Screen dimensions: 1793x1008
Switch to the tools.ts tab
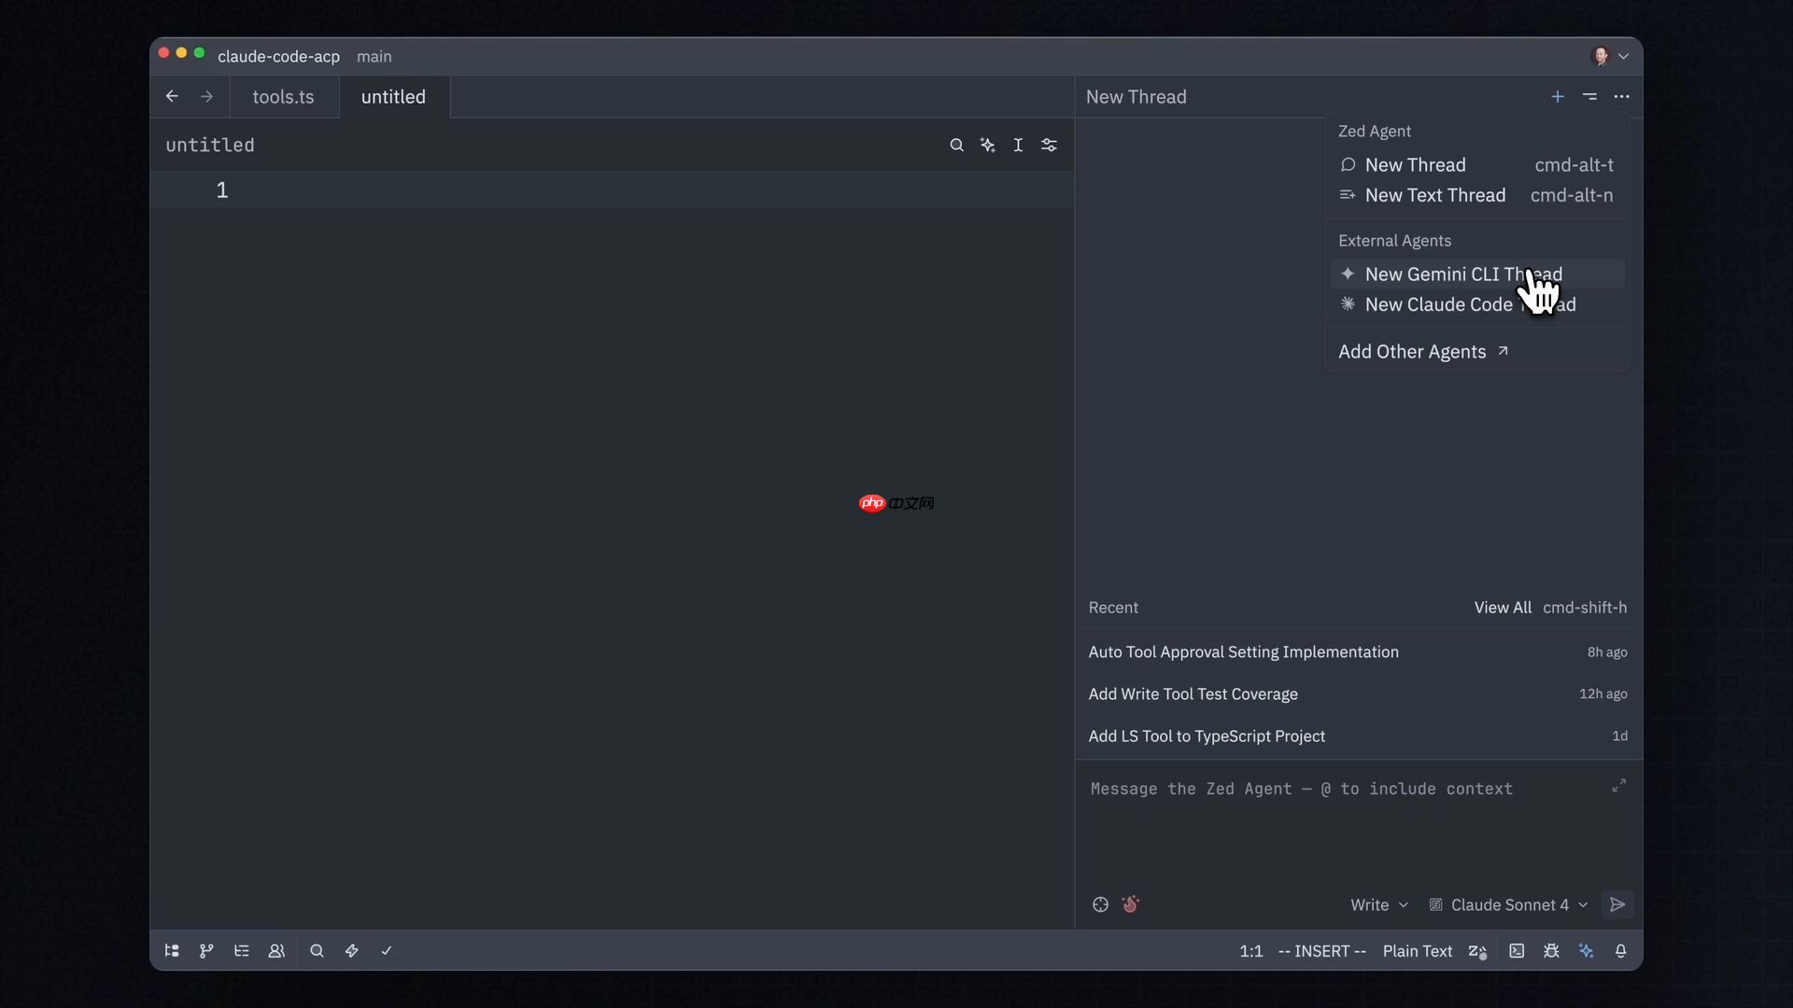click(283, 97)
